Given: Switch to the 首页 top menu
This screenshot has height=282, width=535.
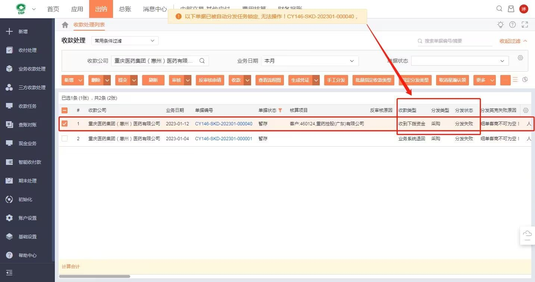Looking at the screenshot, I should point(53,9).
